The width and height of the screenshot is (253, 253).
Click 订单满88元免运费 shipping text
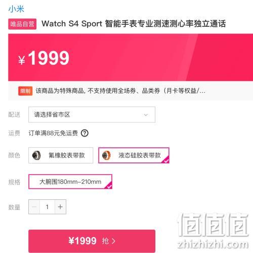53,133
